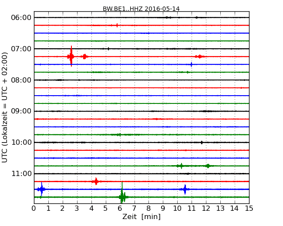Click the x-axis tick label 10
Image resolution: width=283 pixels, height=226 pixels.
(177, 208)
